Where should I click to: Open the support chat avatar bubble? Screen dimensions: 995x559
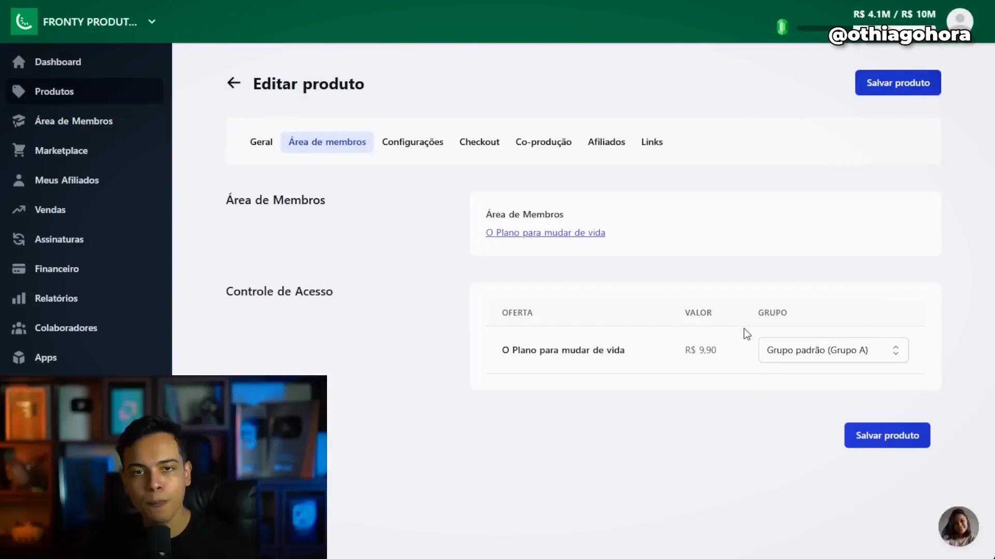click(958, 526)
